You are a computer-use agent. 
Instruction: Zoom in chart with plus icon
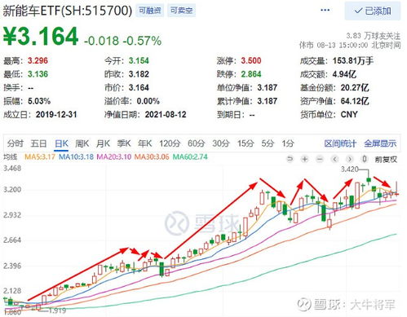(305, 159)
